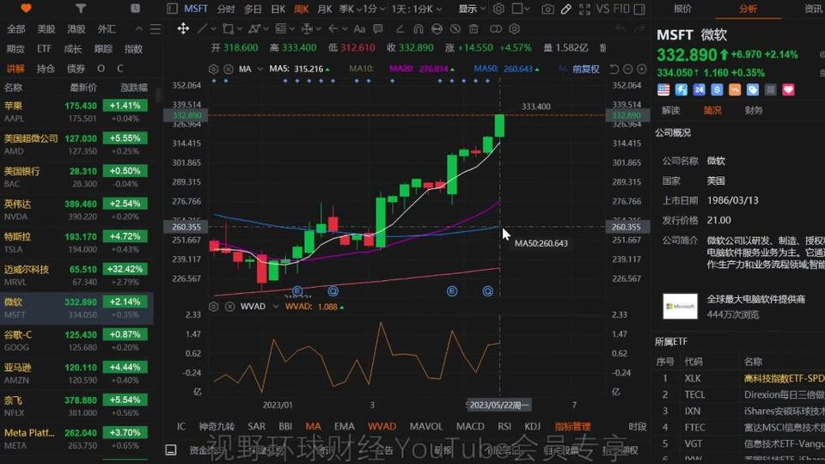Open 指标管理 indicator management
Screen dimensions: 825x464
click(572, 426)
